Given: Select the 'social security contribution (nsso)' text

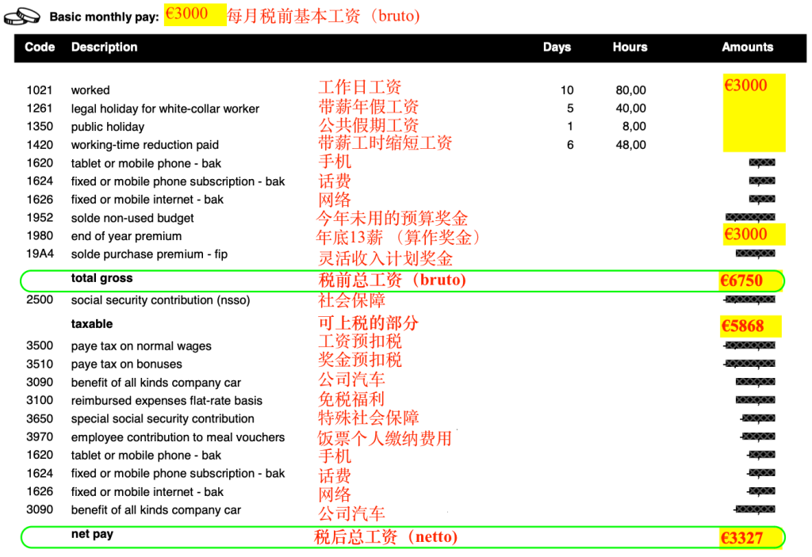Looking at the screenshot, I should point(160,300).
